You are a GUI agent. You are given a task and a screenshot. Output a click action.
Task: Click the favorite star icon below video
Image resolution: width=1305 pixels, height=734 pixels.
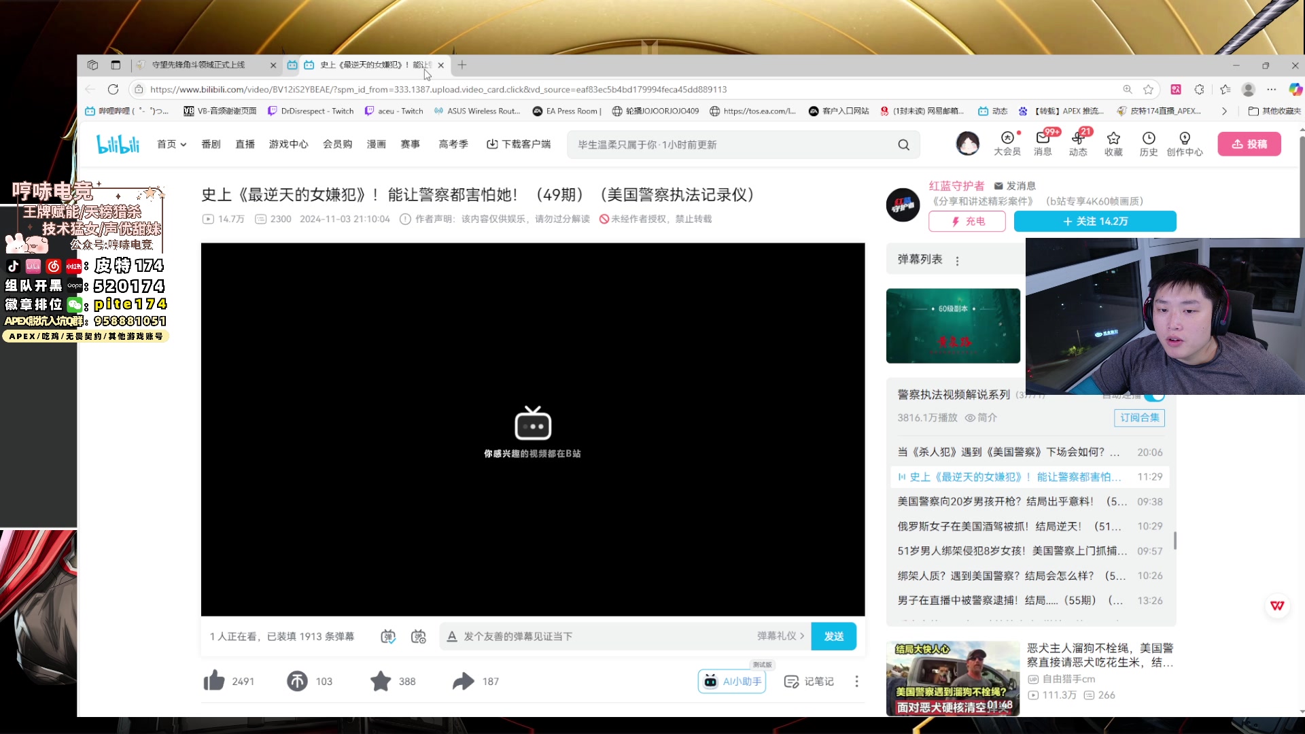tap(381, 681)
